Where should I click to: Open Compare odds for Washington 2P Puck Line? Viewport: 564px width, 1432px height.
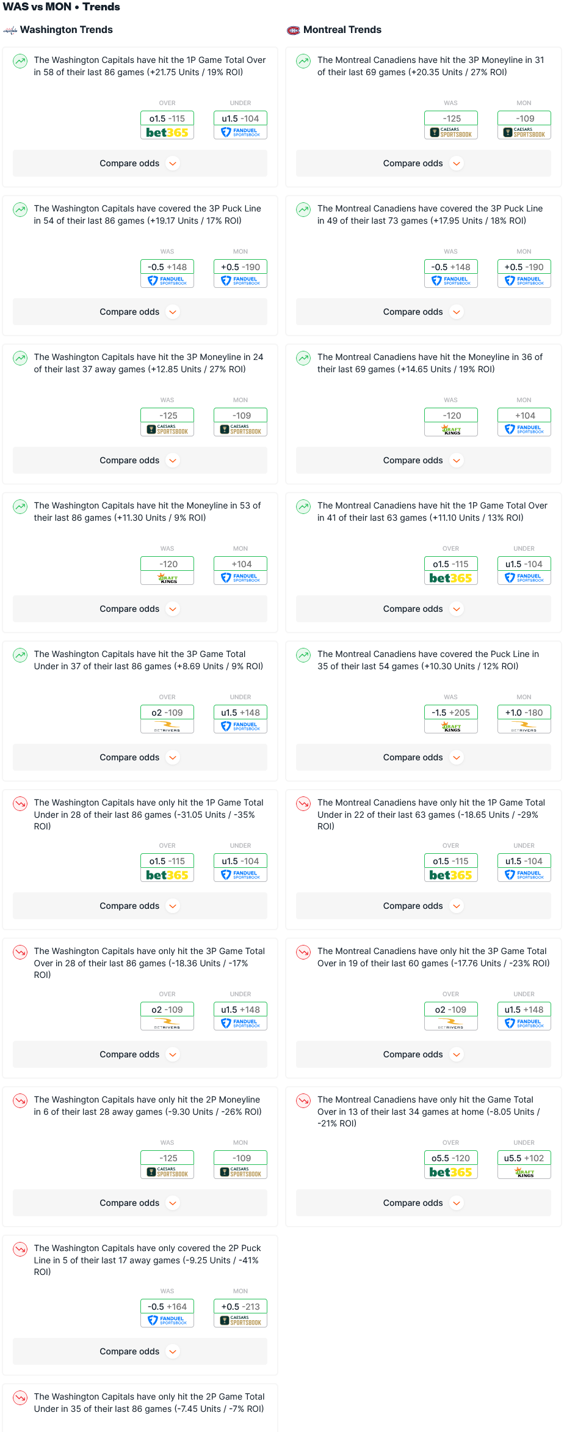[140, 1351]
